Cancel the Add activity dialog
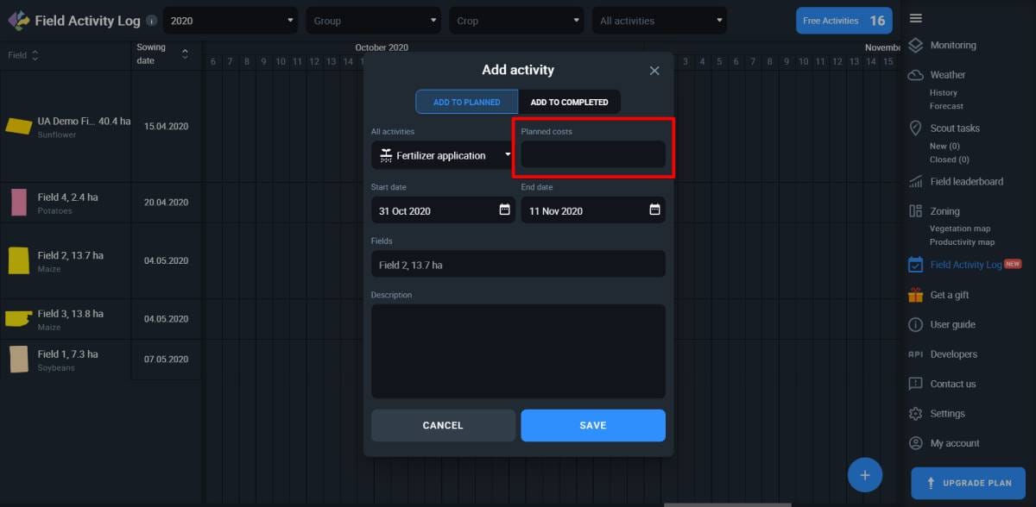1036x507 pixels. click(443, 425)
